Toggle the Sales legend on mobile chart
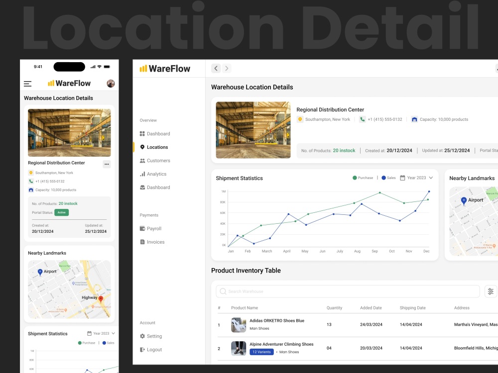Screen dimensions: 498x373 pos(108,343)
